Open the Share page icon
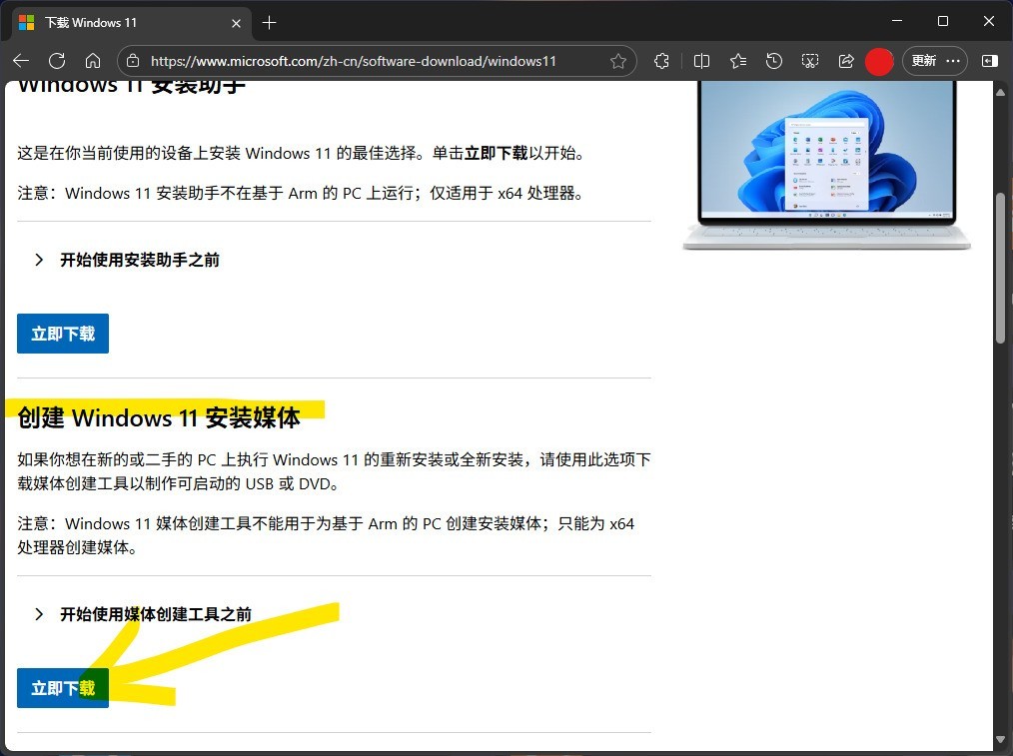 pyautogui.click(x=846, y=61)
